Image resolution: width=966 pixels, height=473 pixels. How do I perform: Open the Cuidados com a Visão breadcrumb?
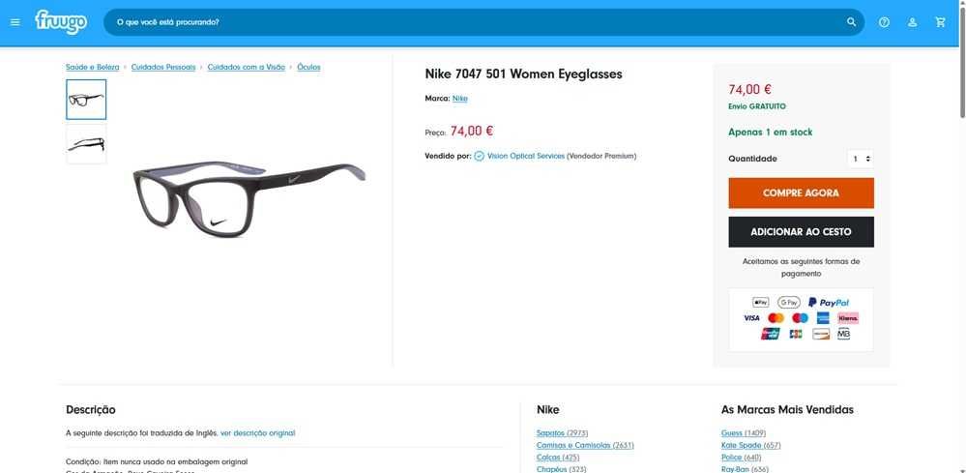click(x=247, y=67)
